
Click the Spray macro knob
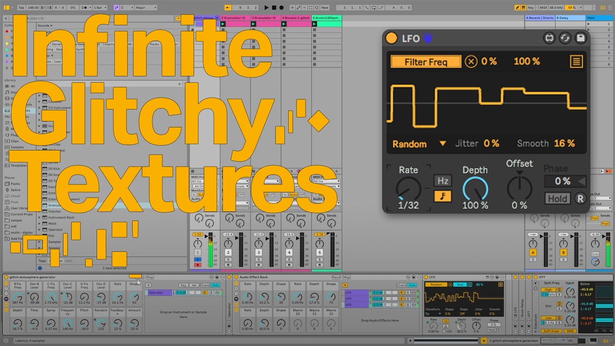pos(51,322)
